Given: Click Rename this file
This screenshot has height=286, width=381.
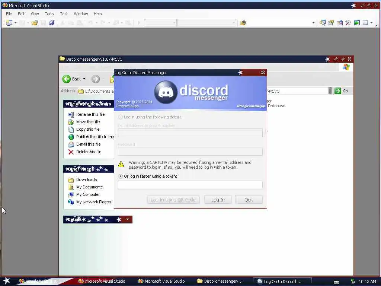Looking at the screenshot, I should point(90,114).
